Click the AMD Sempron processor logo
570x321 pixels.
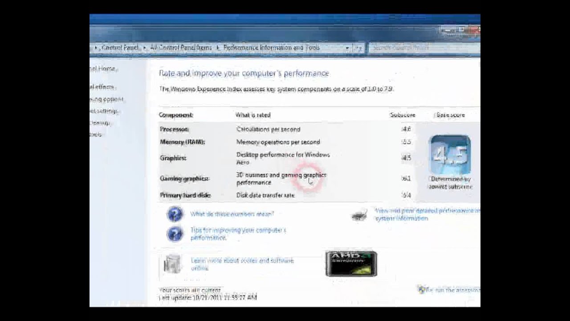point(351,264)
